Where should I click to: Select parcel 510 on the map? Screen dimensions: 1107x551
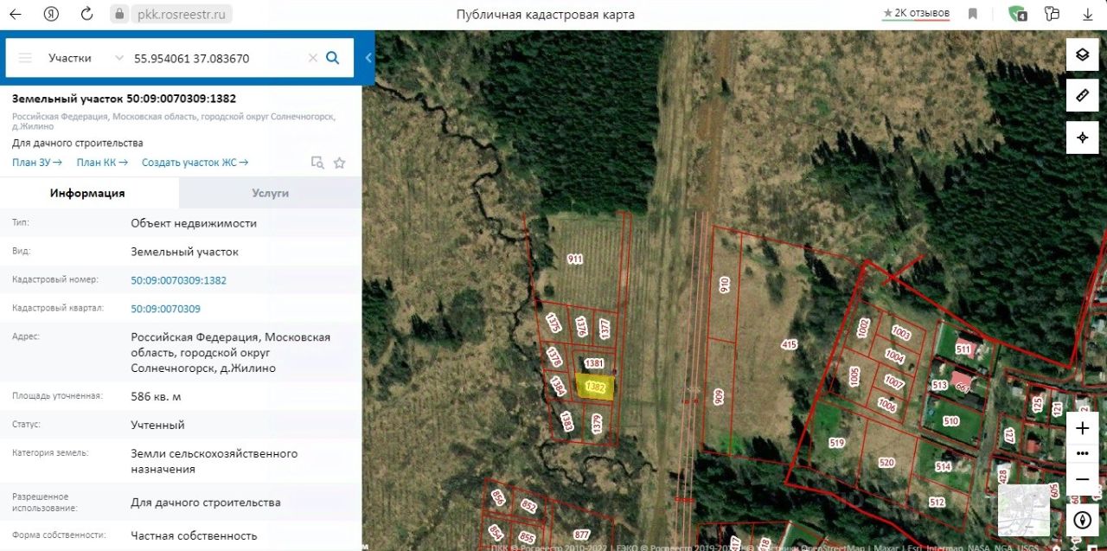[x=951, y=421]
